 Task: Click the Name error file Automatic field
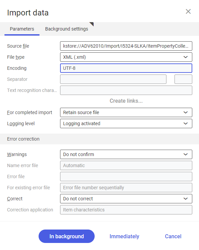click(126, 165)
